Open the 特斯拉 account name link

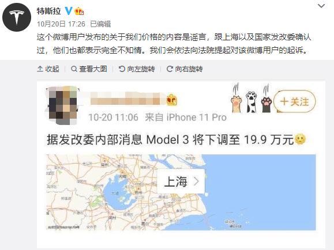(49, 11)
